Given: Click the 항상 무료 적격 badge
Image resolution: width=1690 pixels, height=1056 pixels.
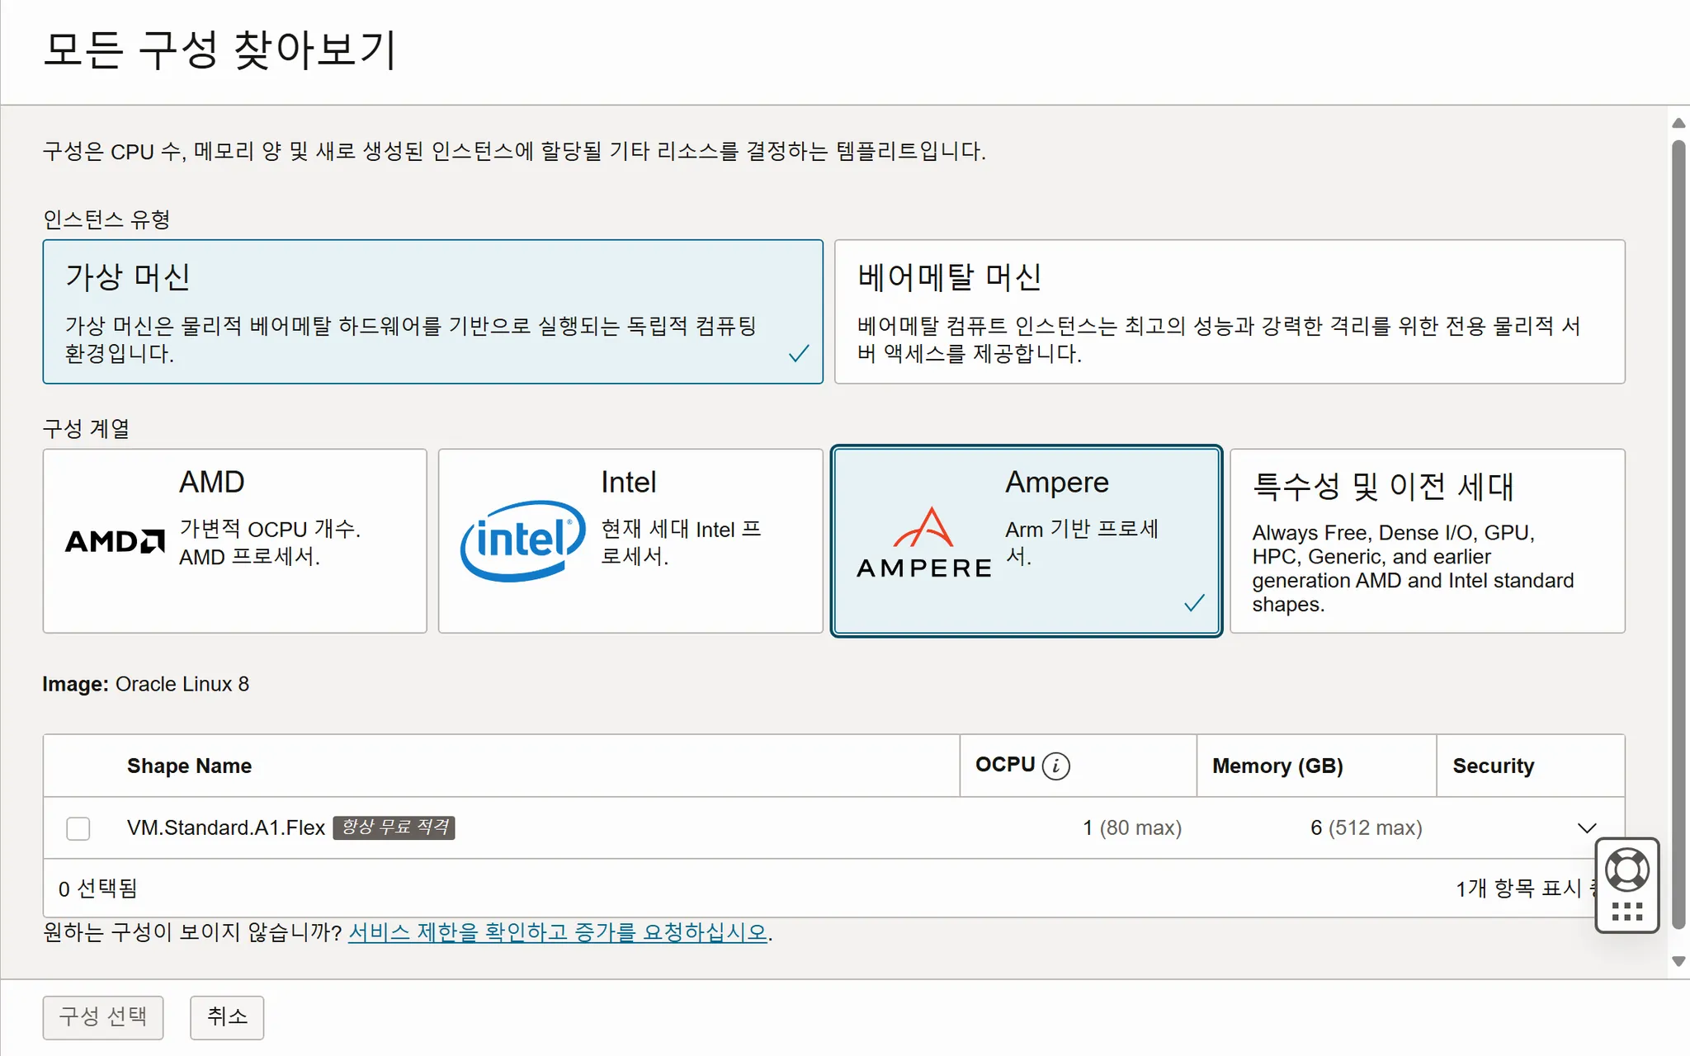Looking at the screenshot, I should pos(394,827).
